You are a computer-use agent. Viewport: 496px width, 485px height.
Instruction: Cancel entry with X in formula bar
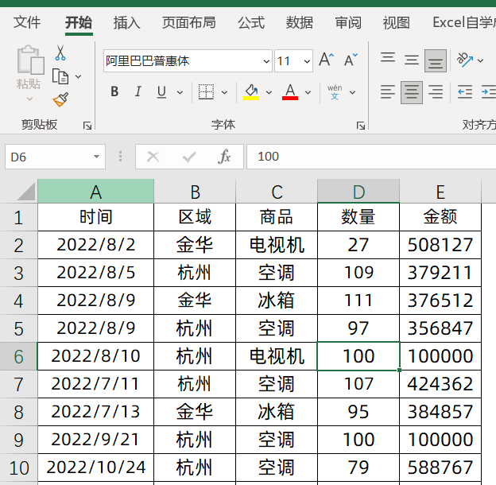click(x=153, y=157)
